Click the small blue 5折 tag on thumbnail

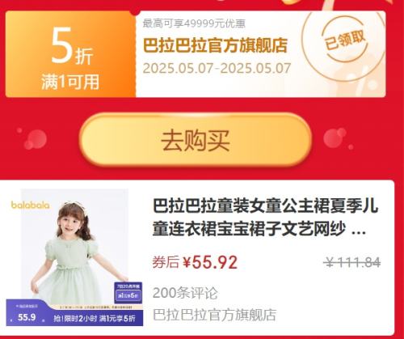[x=128, y=295]
